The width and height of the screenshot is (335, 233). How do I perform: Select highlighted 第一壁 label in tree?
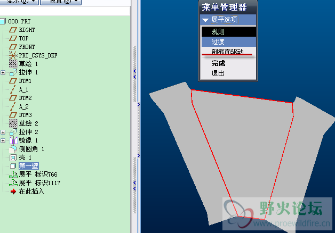[x=28, y=166]
